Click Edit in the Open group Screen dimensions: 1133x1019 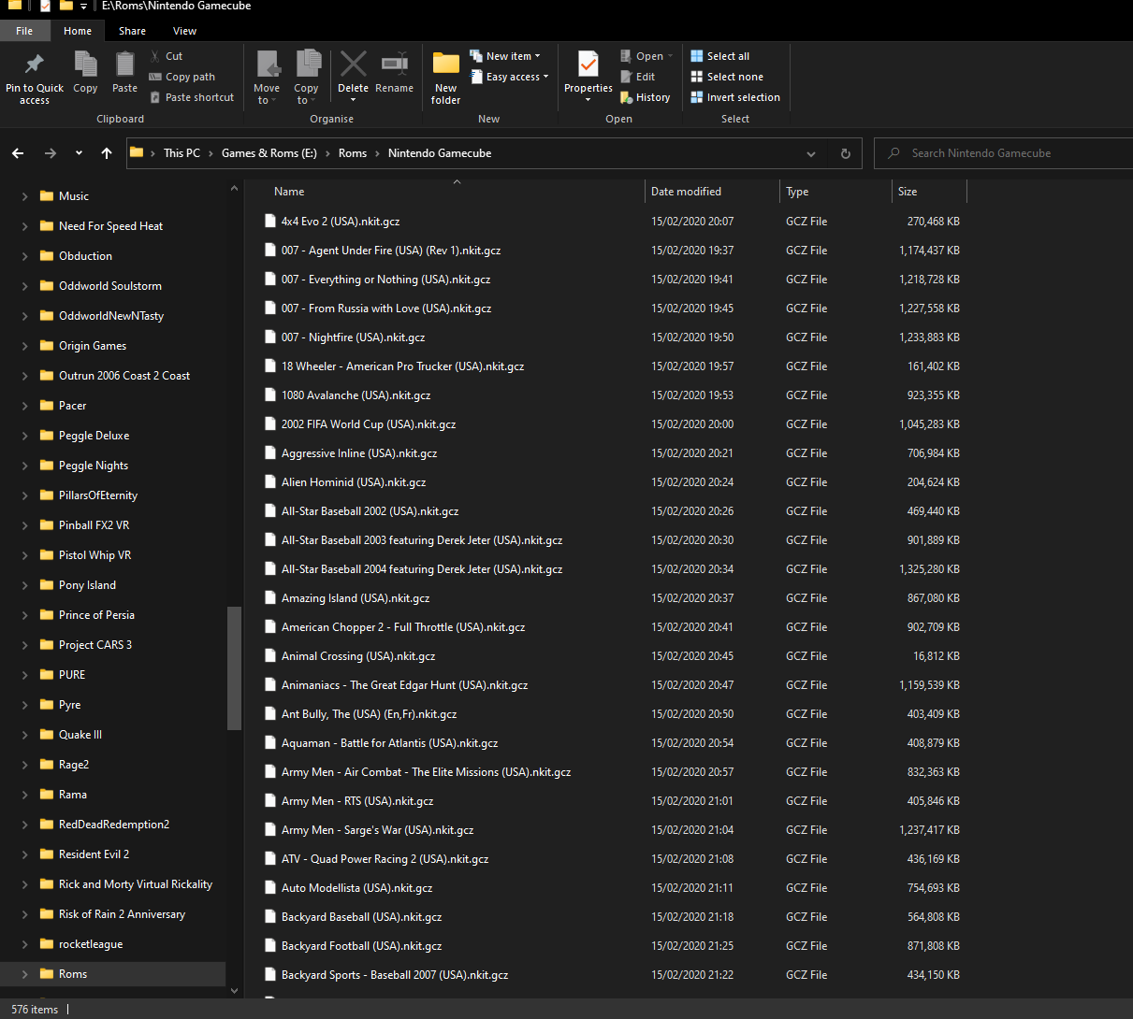pos(637,77)
